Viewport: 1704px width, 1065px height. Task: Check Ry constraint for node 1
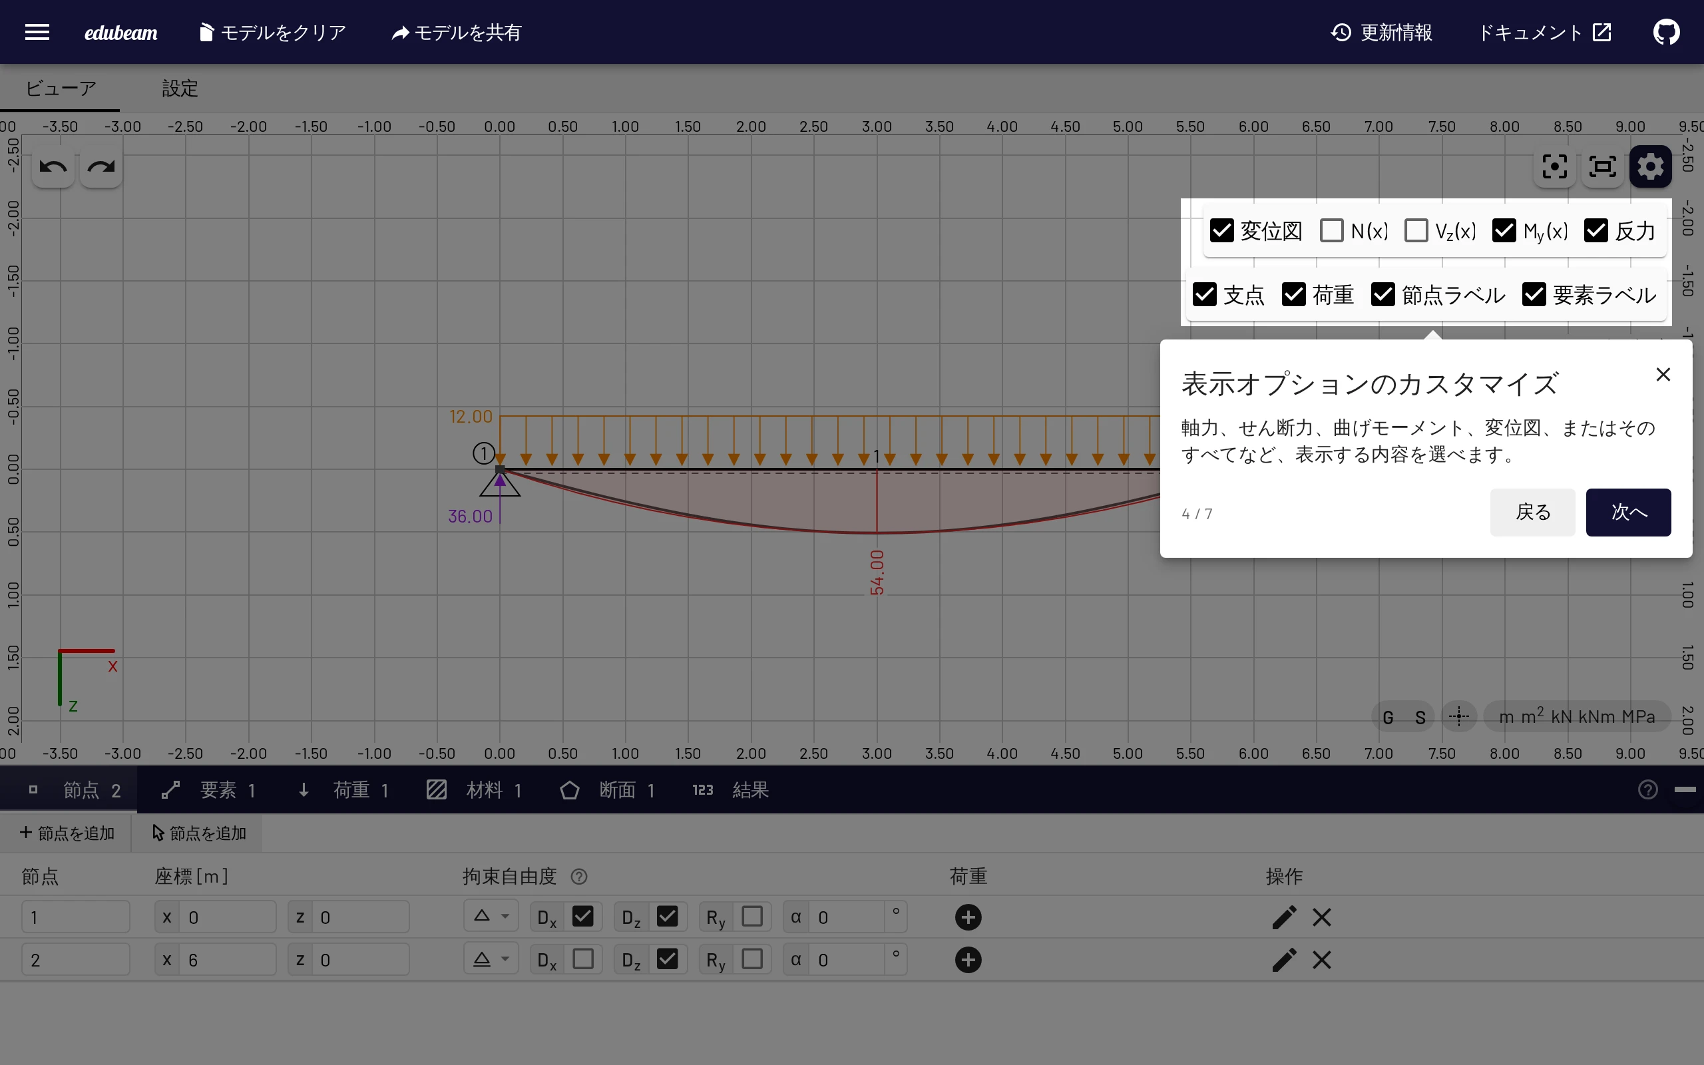pyautogui.click(x=752, y=917)
